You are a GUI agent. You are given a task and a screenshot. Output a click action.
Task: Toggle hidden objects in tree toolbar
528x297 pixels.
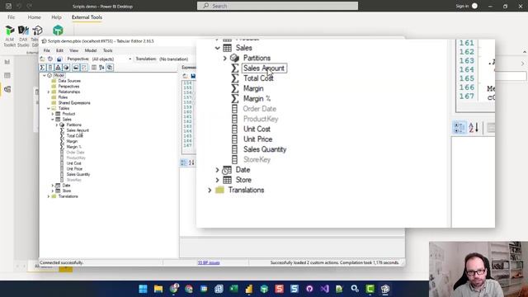pos(84,68)
